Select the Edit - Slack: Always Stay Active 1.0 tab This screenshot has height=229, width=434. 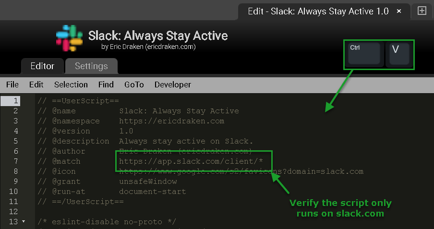pyautogui.click(x=318, y=12)
